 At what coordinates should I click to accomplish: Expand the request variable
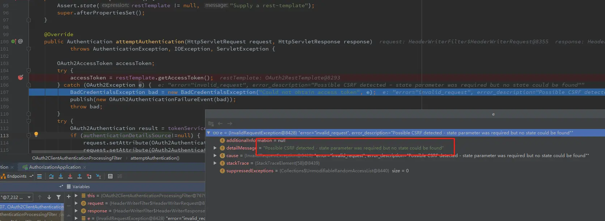pos(76,203)
